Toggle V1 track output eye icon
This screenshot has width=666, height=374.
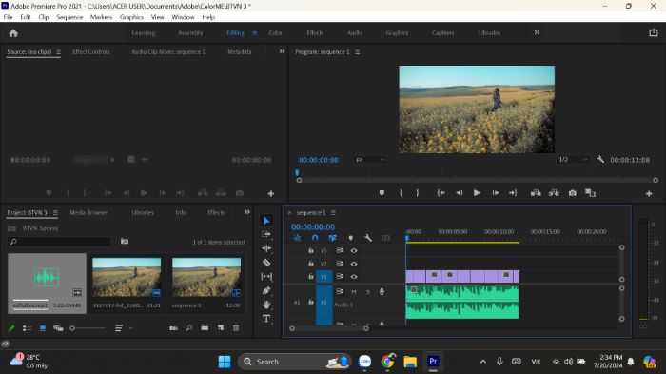coord(353,277)
